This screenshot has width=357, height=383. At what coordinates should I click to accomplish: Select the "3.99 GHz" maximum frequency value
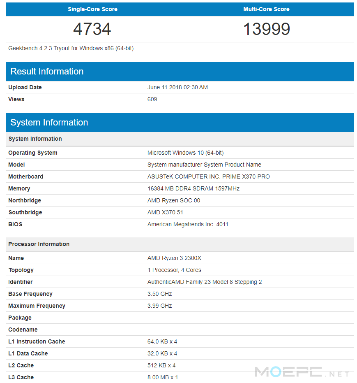tap(160, 306)
